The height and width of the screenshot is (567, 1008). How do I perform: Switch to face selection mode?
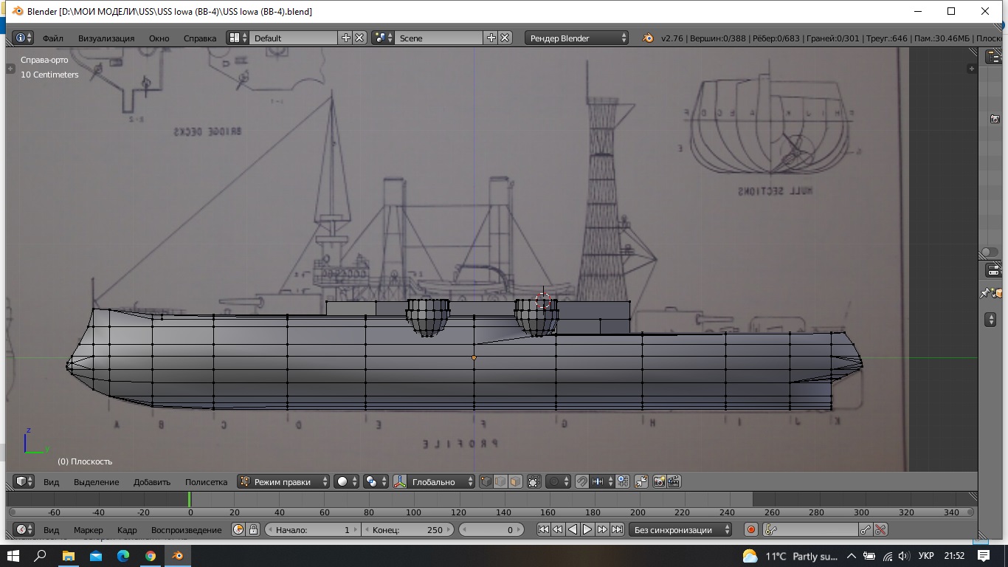tap(515, 482)
